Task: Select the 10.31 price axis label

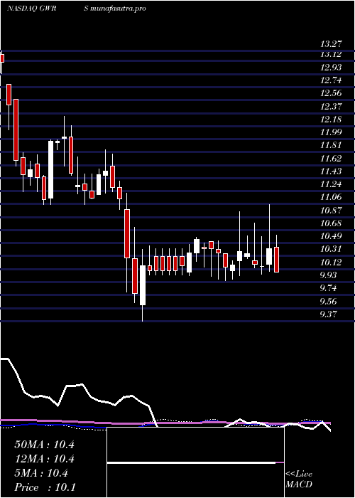Action: pyautogui.click(x=331, y=249)
